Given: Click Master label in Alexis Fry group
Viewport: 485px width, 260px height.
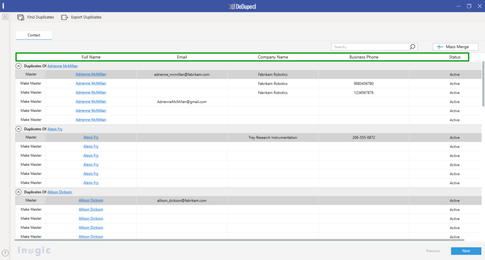Looking at the screenshot, I should (x=31, y=137).
